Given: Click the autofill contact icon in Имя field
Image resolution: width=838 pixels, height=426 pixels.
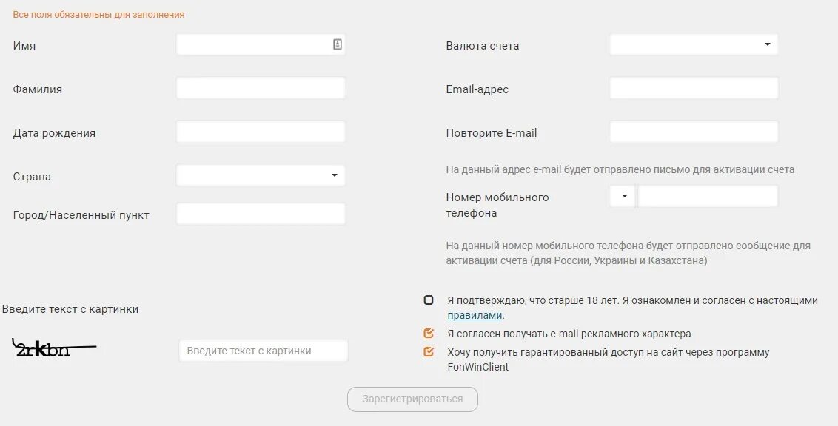Looking at the screenshot, I should [338, 44].
